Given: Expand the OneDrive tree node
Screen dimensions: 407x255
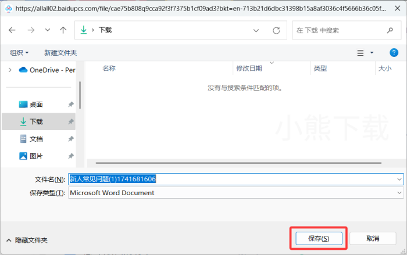Looking at the screenshot, I should (x=10, y=70).
